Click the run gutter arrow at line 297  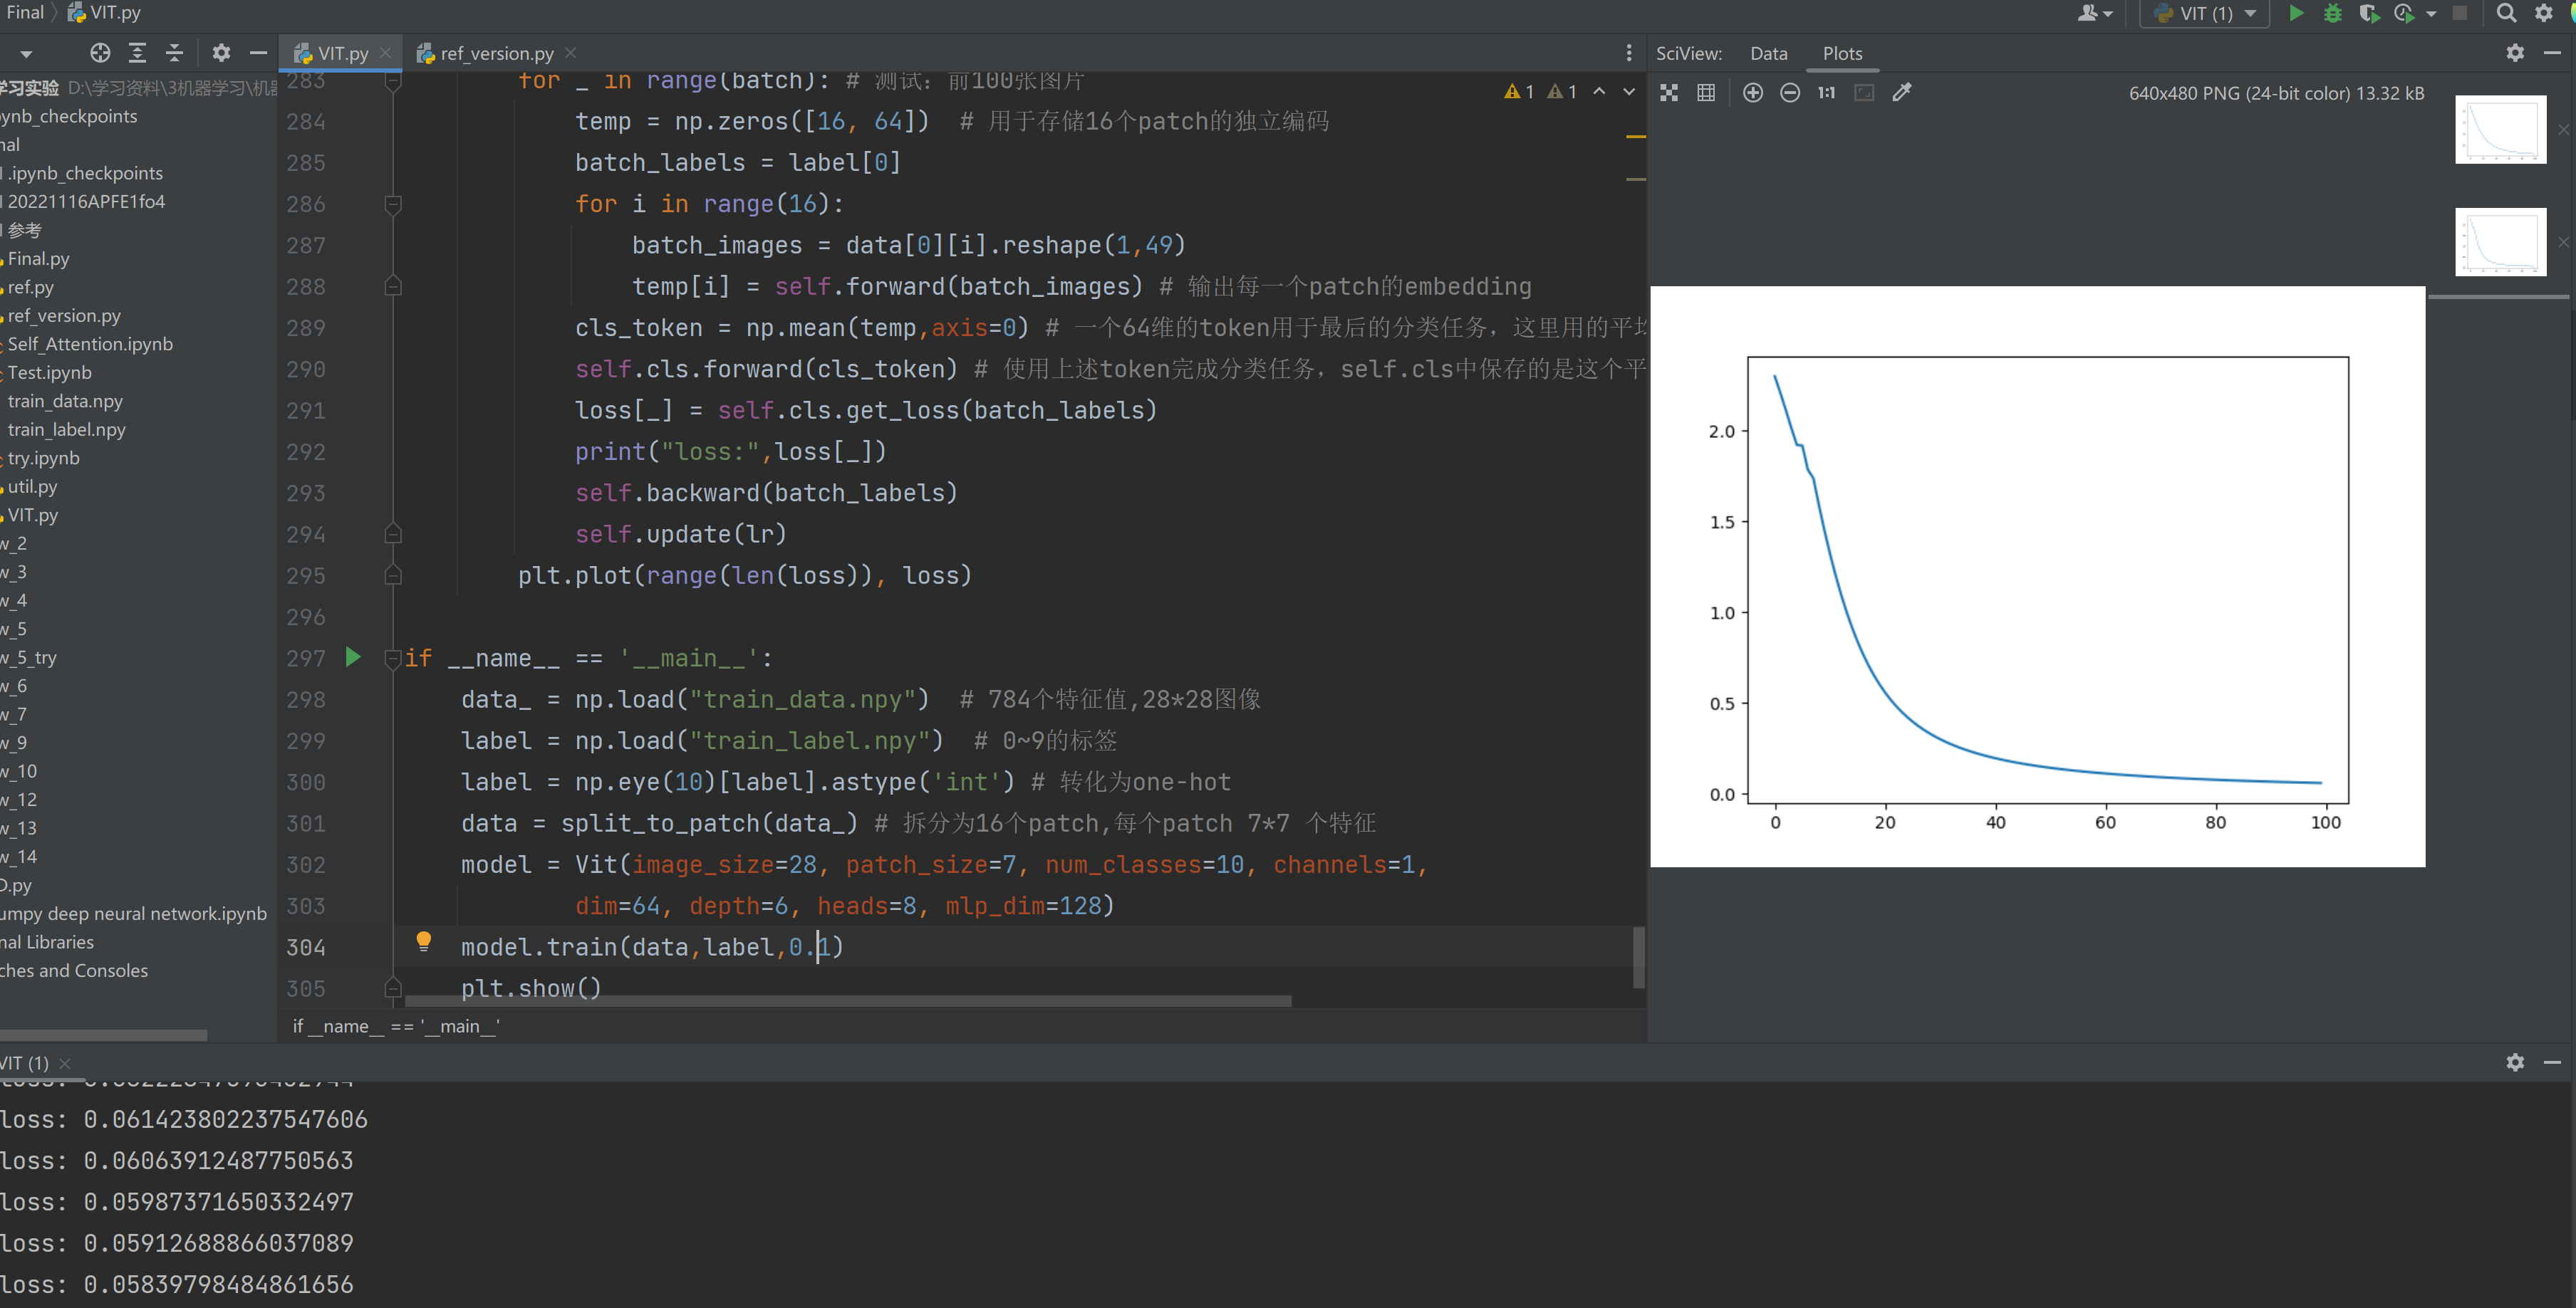pos(352,657)
